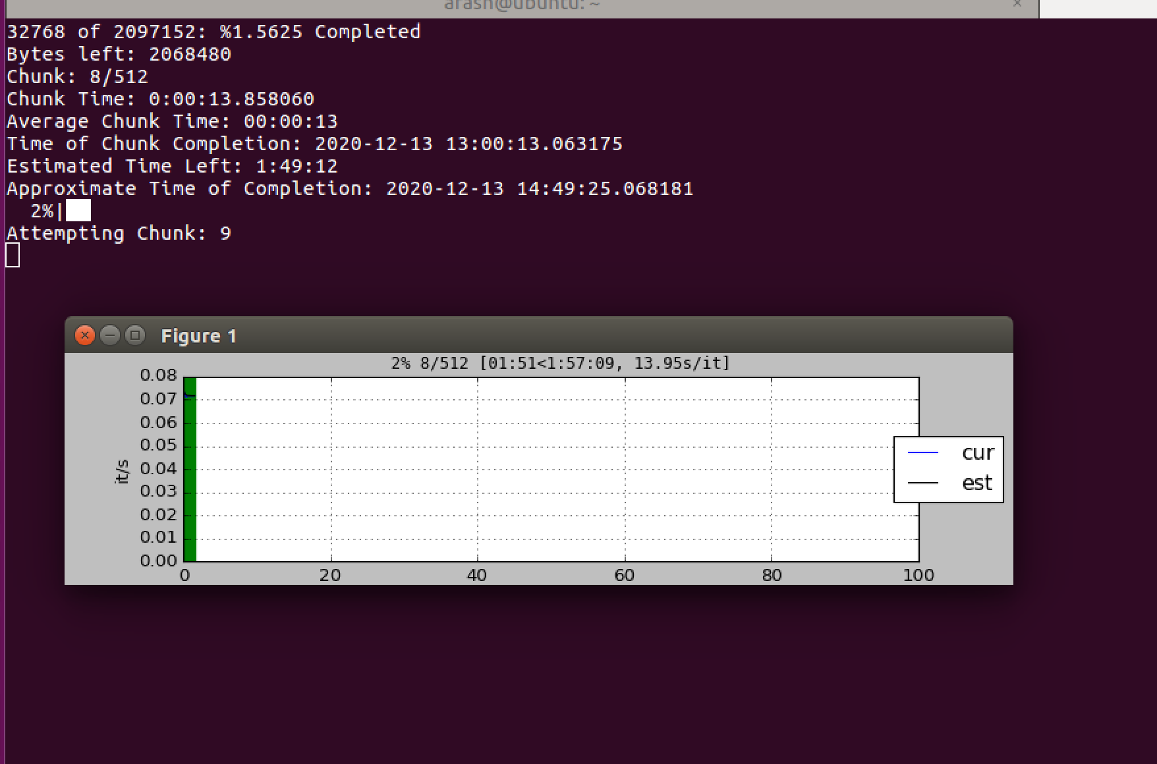Viewport: 1157px width, 764px height.
Task: Toggle the legend box in the plot
Action: point(948,468)
